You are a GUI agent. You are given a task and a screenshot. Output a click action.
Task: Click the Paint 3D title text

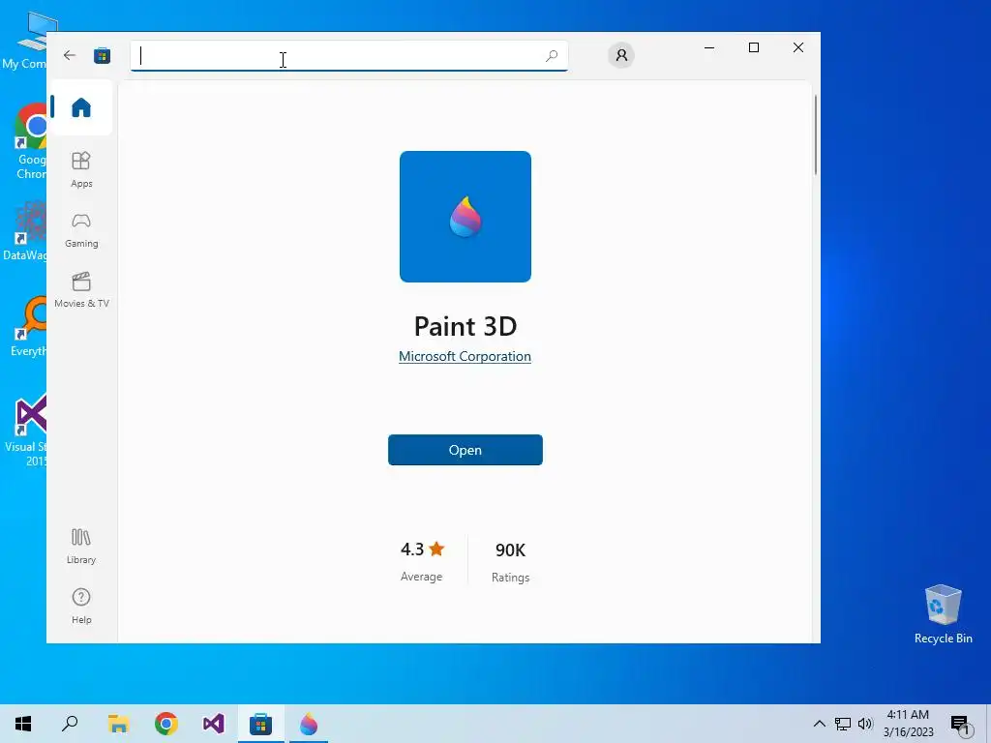(465, 326)
